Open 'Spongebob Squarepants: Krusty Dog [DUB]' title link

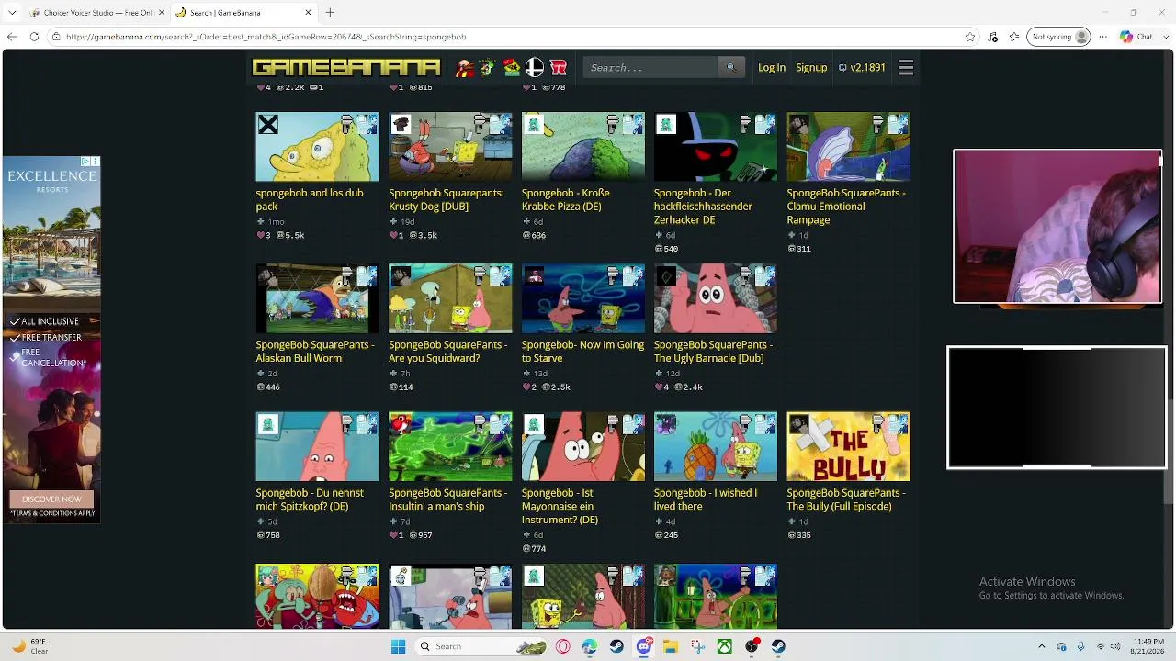(x=447, y=200)
